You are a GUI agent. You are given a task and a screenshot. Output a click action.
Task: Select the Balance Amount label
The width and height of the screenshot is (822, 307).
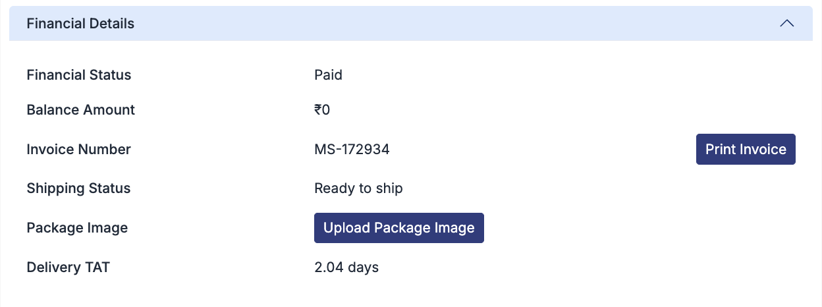coord(80,110)
